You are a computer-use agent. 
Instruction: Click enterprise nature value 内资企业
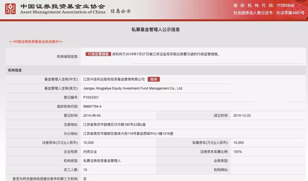[90, 152]
